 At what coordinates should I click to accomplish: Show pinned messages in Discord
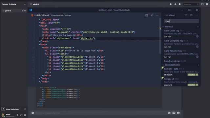[x=175, y=4]
